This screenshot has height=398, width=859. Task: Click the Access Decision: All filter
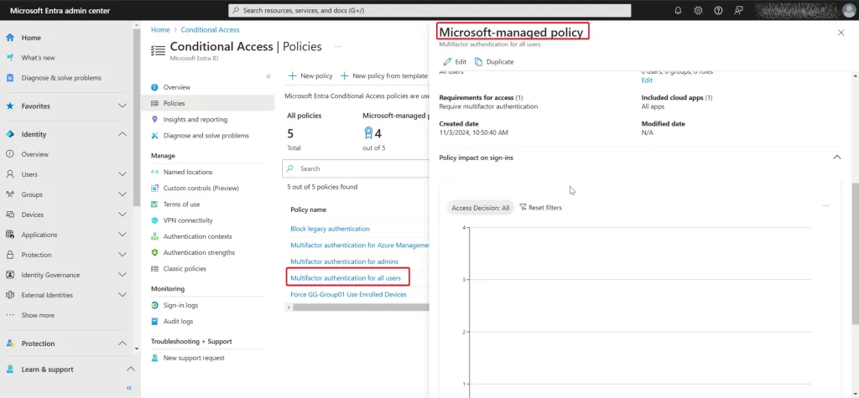480,208
